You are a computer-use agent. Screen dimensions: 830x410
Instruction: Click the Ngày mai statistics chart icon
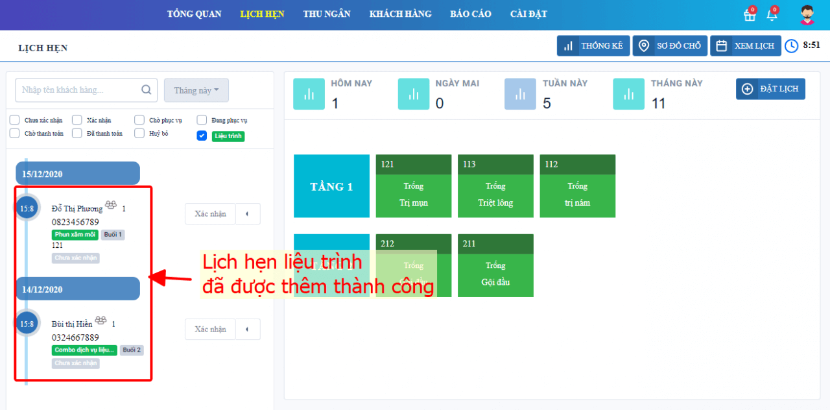tap(413, 93)
